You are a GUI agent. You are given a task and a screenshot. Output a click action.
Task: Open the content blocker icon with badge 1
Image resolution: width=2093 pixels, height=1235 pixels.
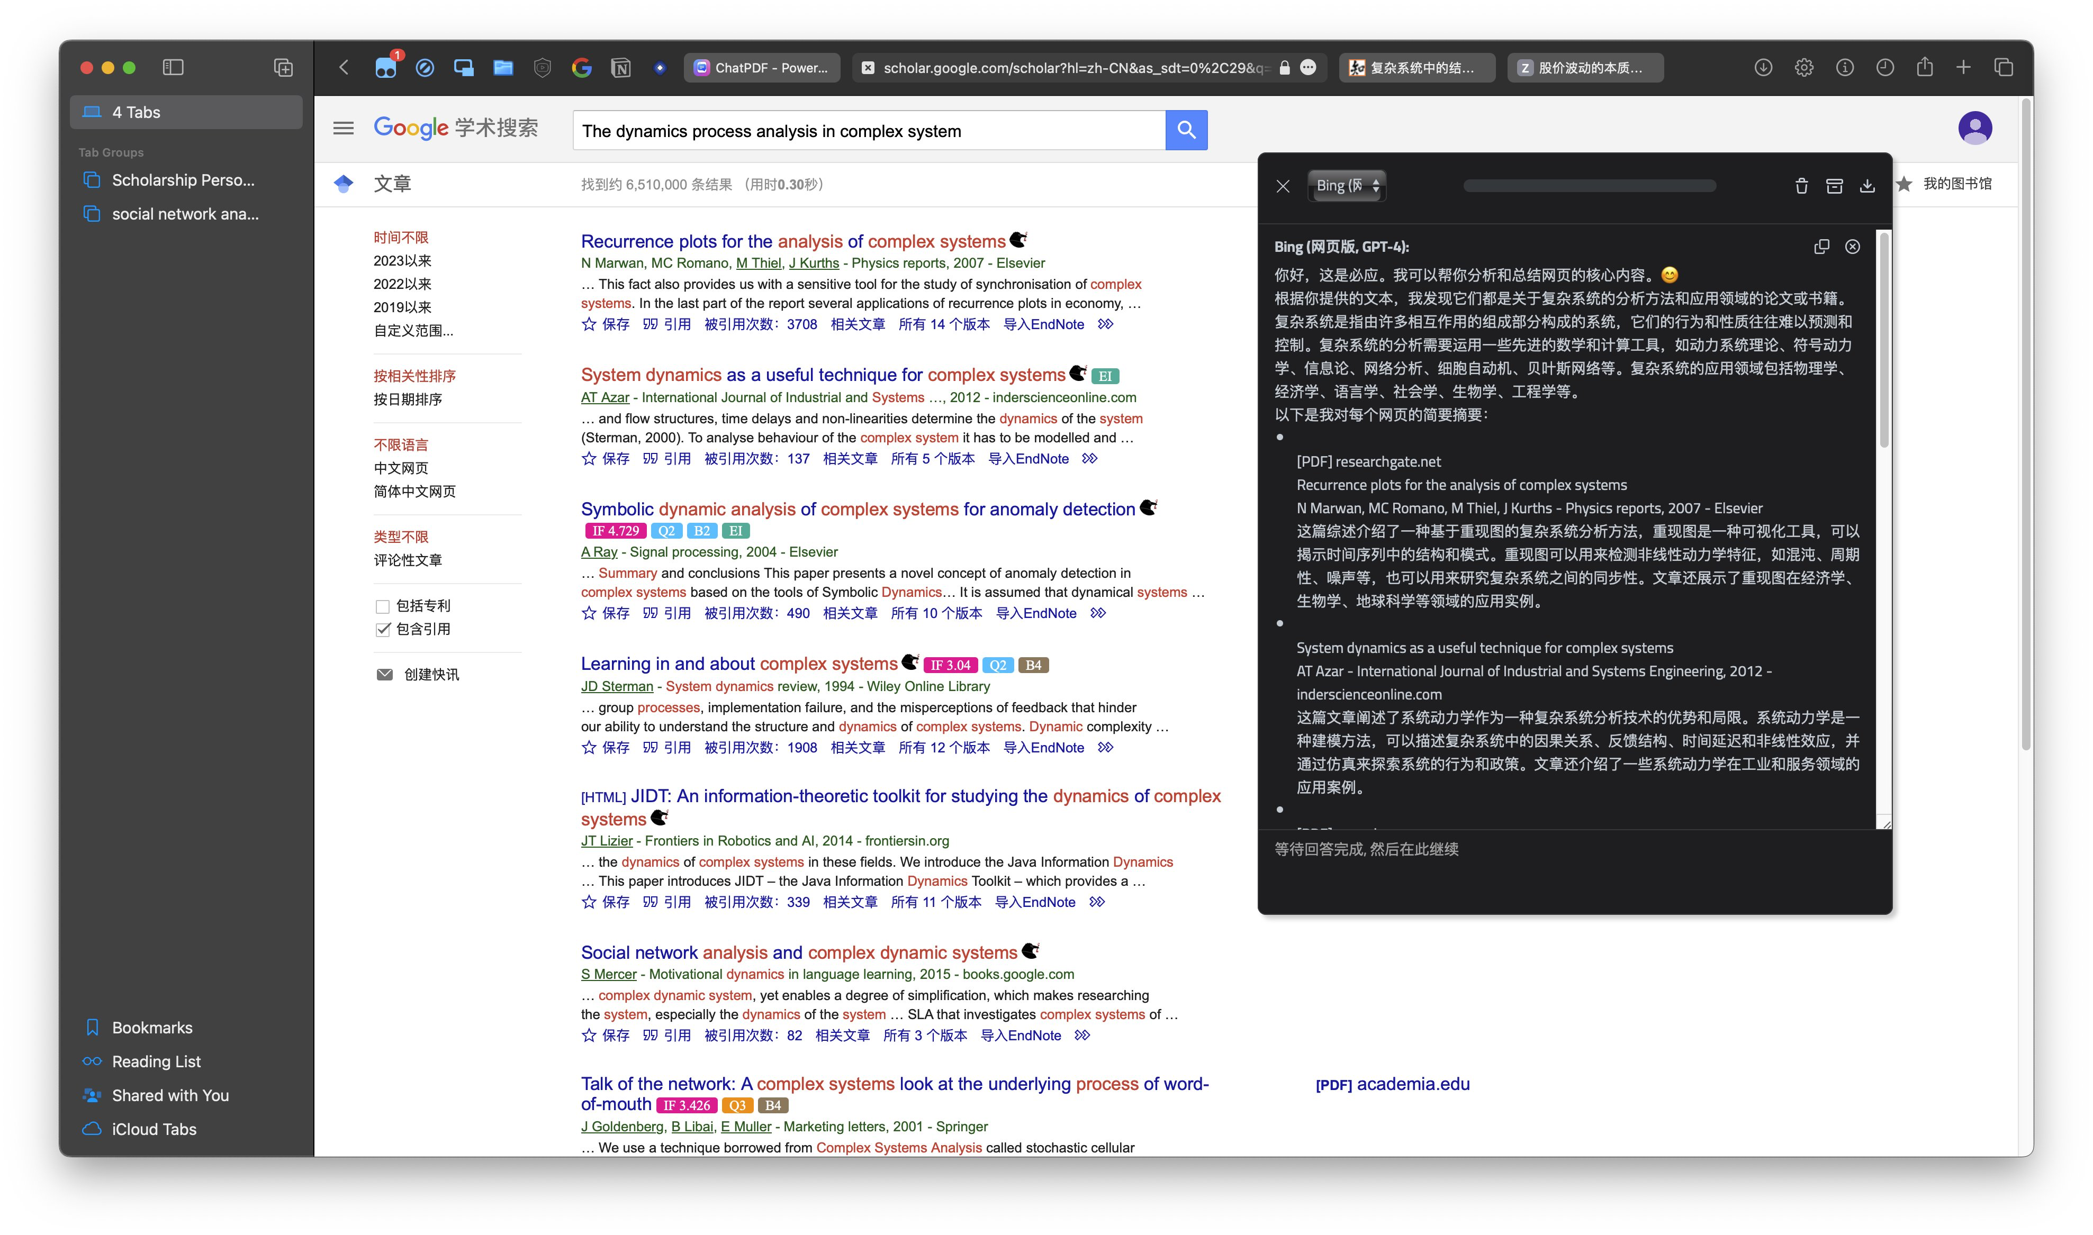point(387,67)
